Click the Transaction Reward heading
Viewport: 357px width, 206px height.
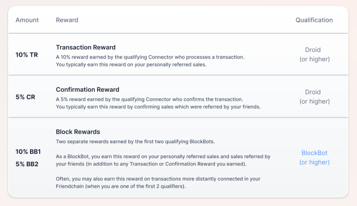pyautogui.click(x=86, y=47)
